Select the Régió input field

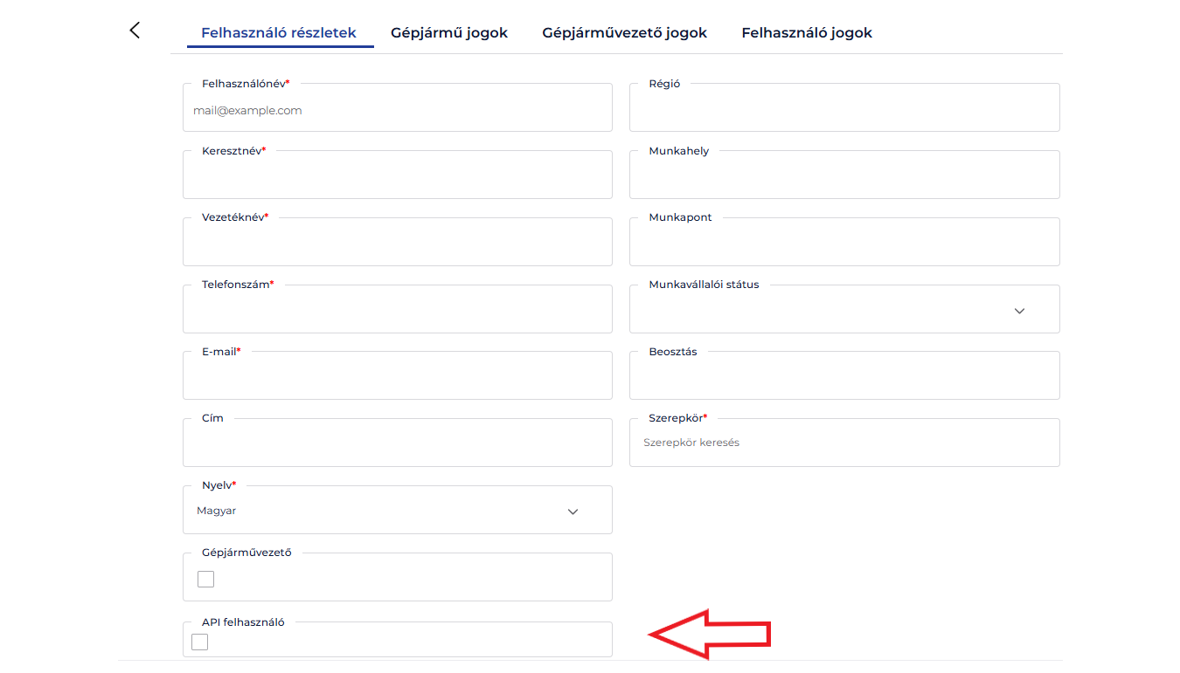(843, 111)
